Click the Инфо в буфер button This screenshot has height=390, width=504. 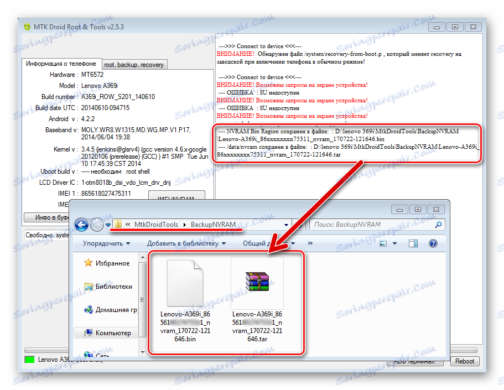click(46, 217)
